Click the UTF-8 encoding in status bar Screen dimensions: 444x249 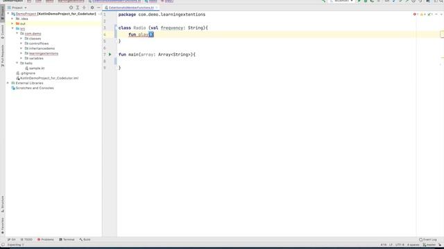coord(400,245)
